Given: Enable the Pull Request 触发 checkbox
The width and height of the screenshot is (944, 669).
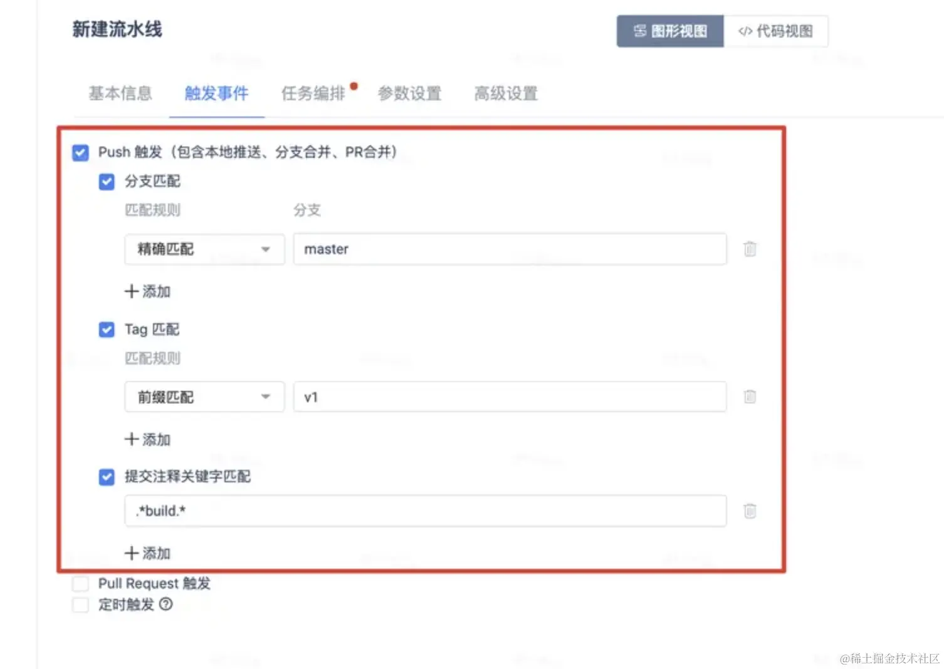Looking at the screenshot, I should click(x=80, y=584).
